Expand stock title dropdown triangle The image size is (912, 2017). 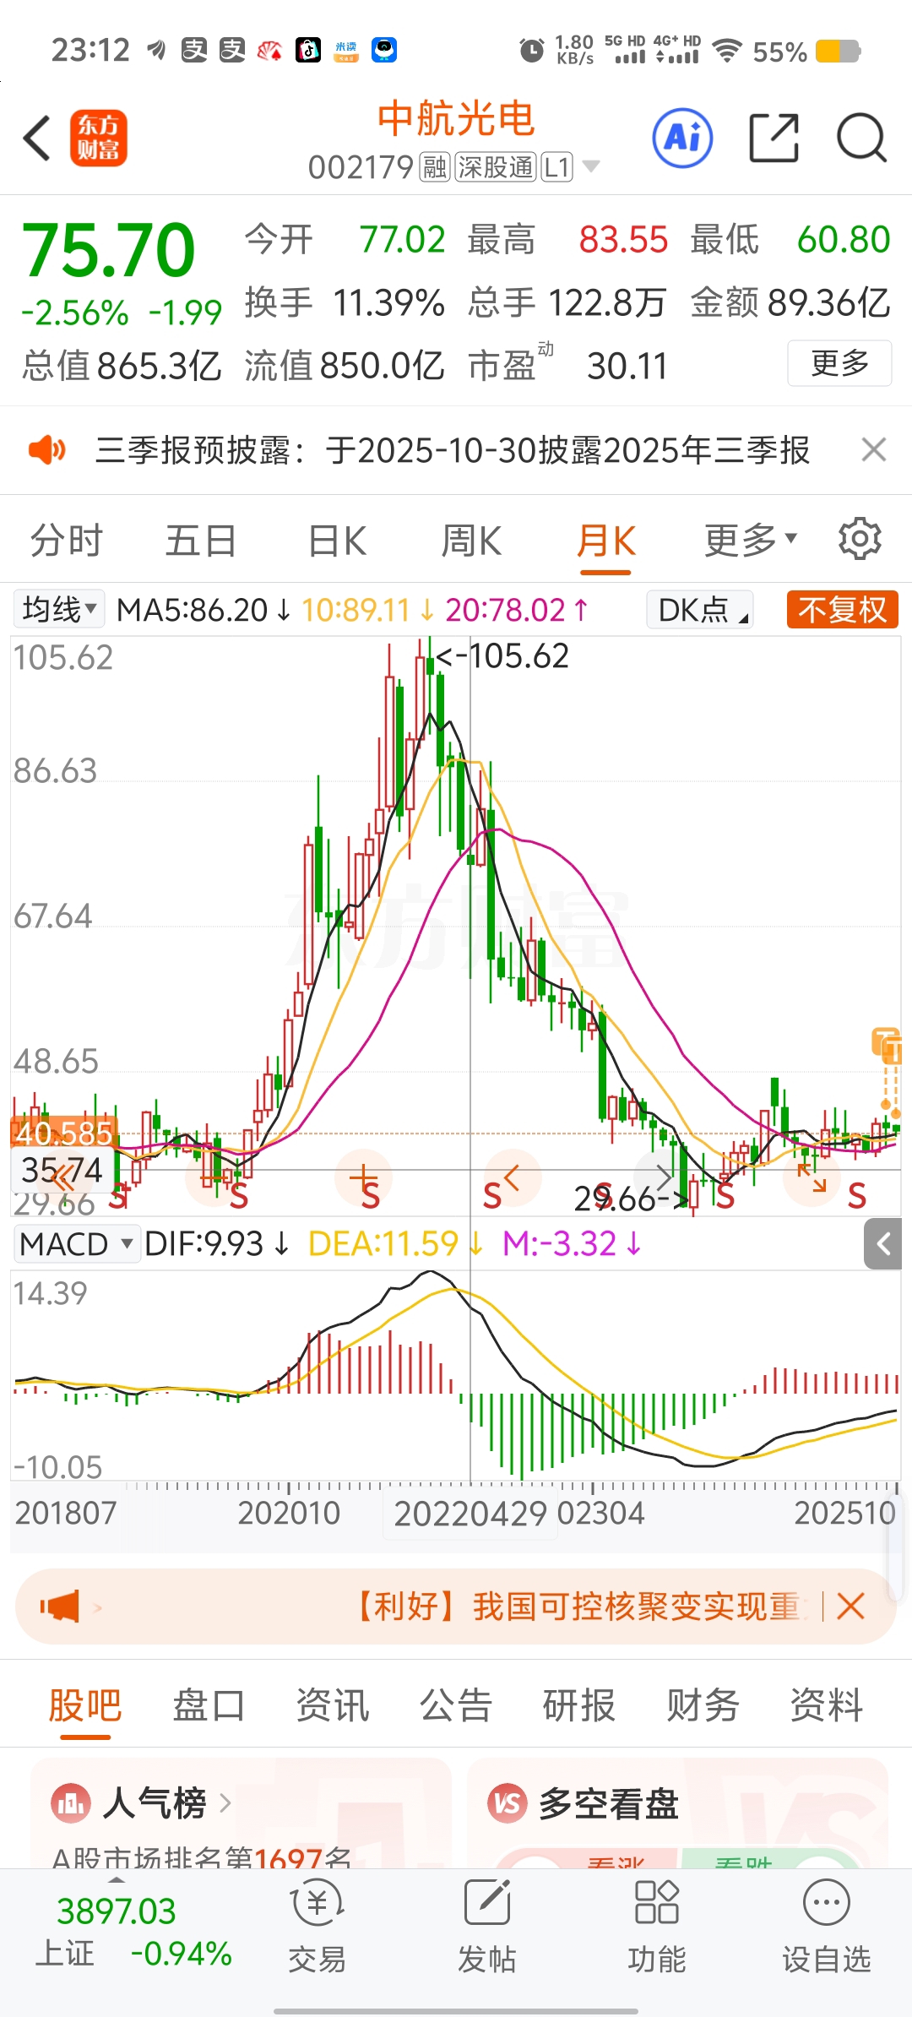click(x=591, y=166)
